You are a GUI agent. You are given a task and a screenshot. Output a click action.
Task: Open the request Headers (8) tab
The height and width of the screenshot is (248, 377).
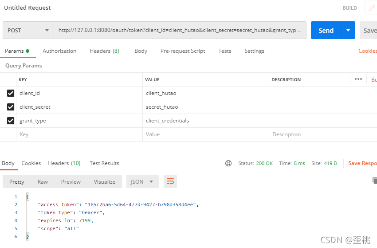104,51
